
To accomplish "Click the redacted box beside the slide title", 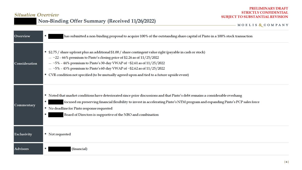I will point(25,21).
